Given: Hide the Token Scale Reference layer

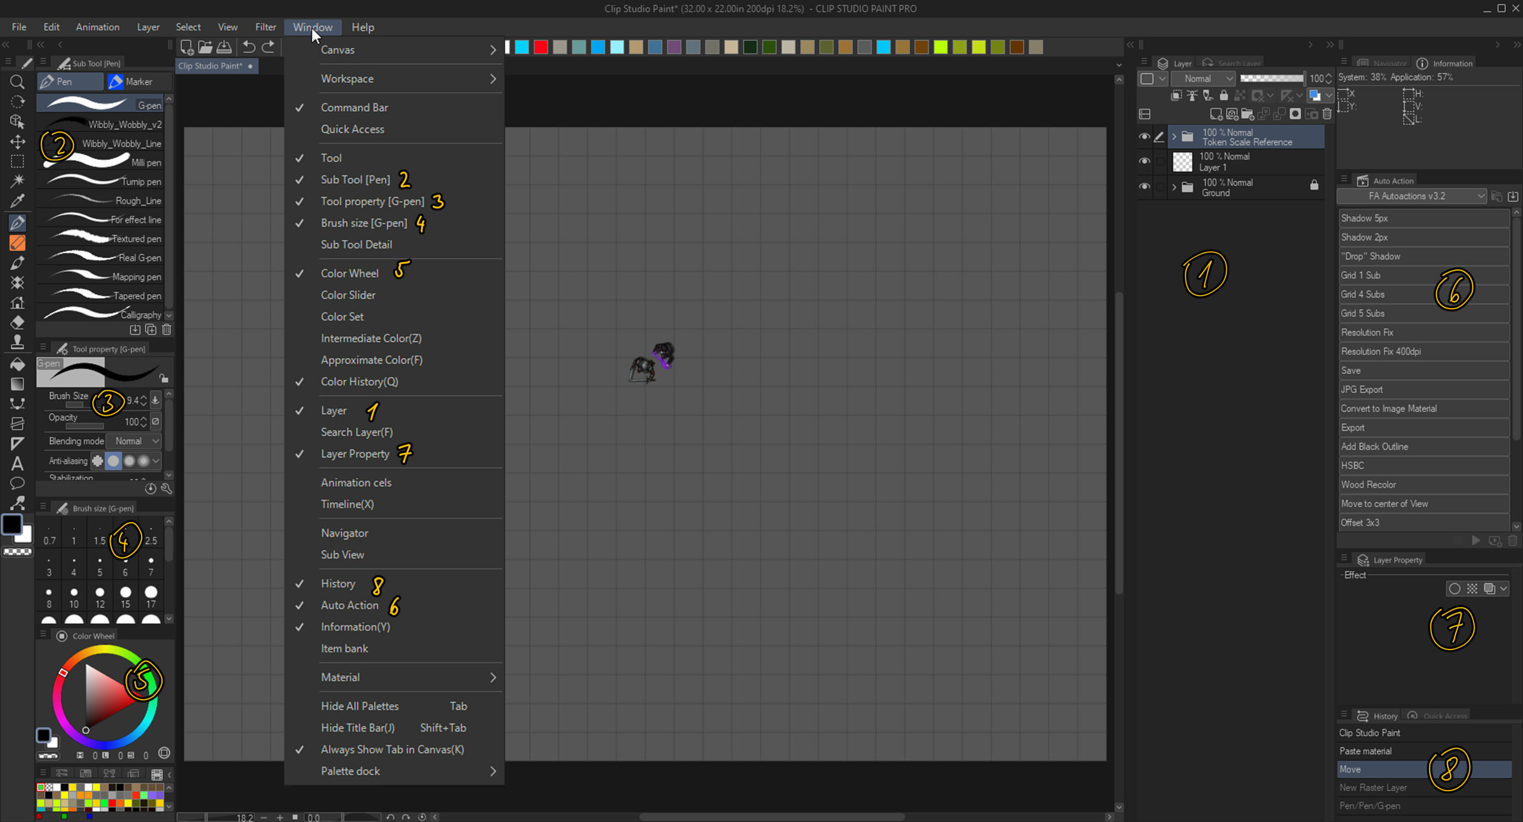Looking at the screenshot, I should pos(1144,137).
